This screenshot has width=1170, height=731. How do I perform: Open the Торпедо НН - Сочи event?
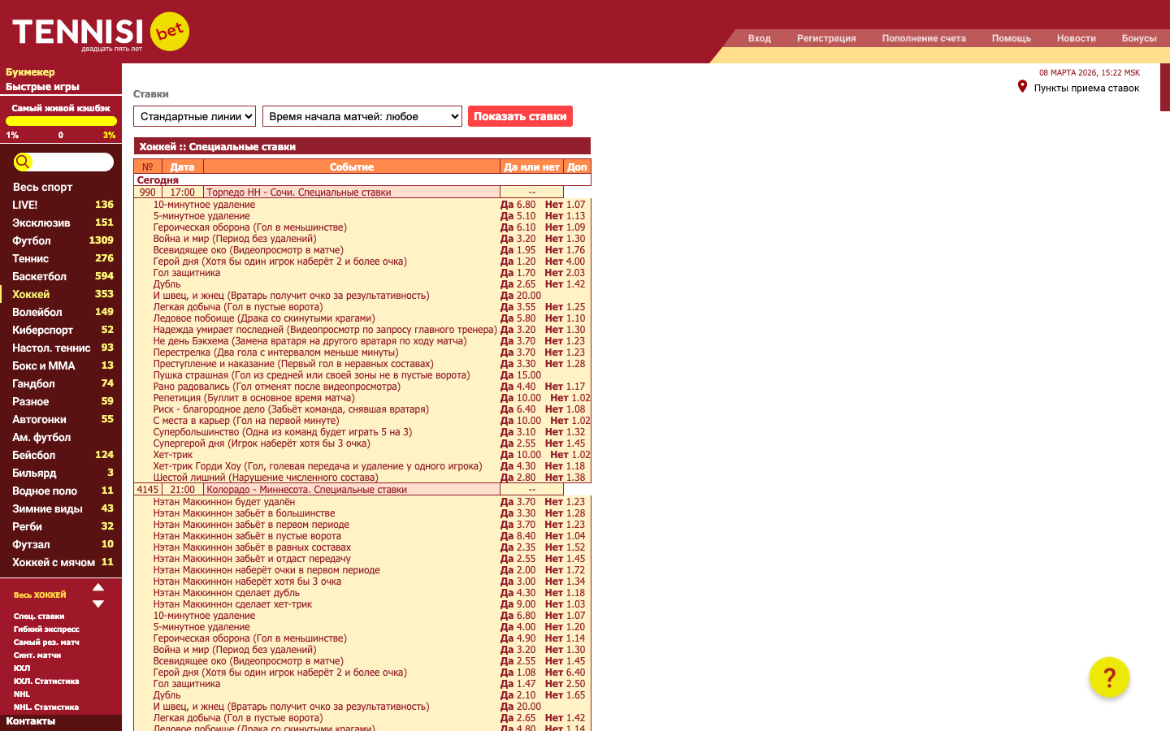(x=299, y=192)
